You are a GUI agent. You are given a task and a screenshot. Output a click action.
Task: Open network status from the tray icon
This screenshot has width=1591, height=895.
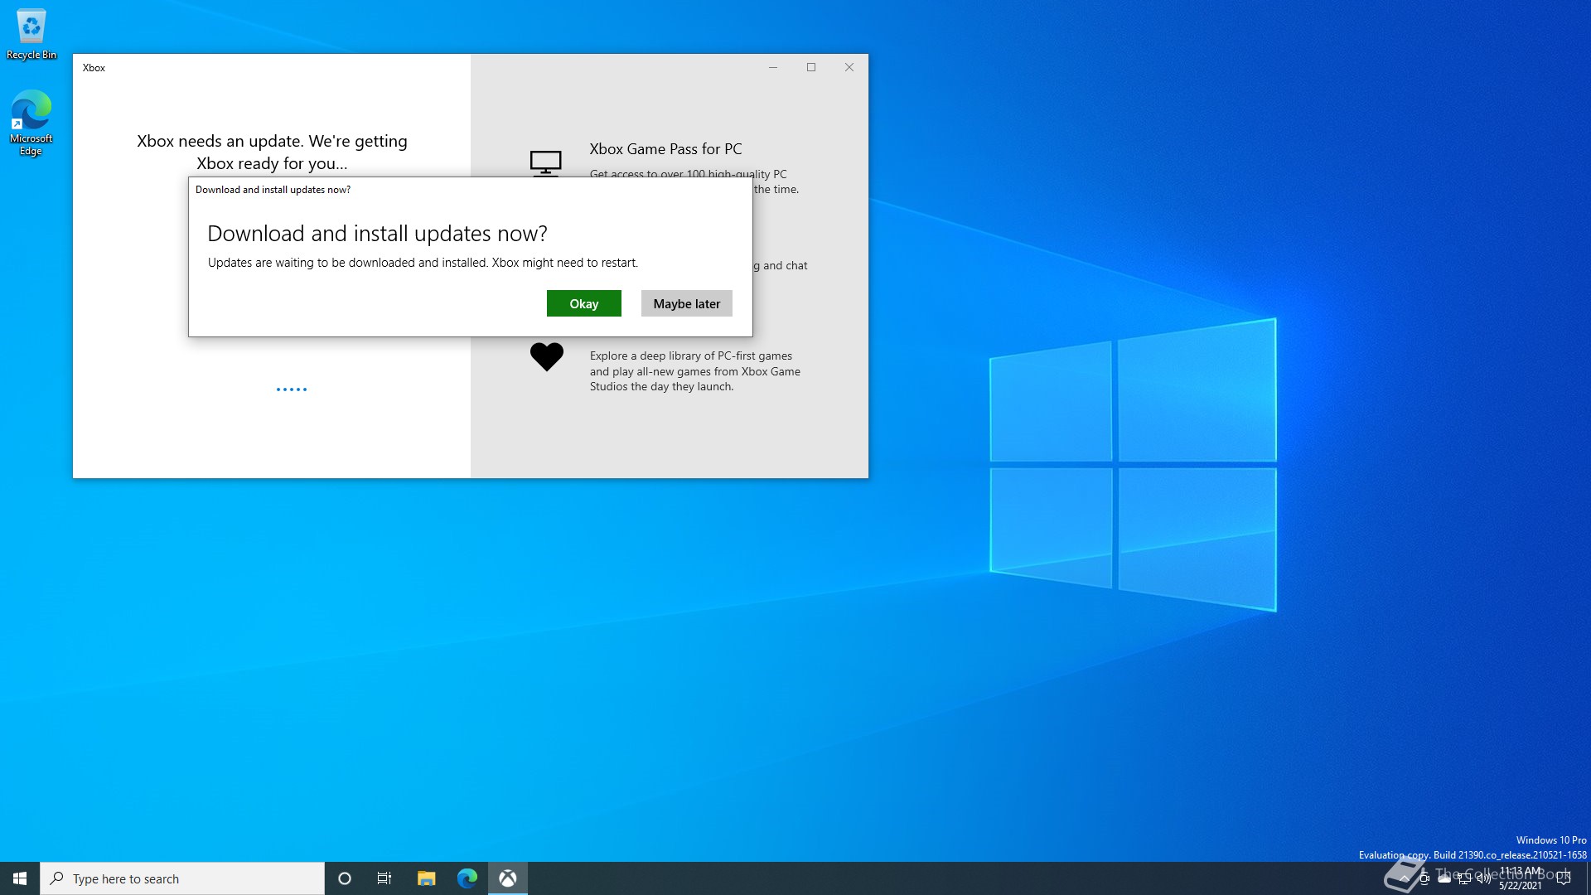tap(1464, 878)
